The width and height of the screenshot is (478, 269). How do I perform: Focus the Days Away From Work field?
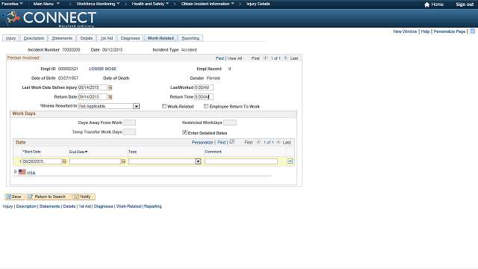tap(129, 123)
